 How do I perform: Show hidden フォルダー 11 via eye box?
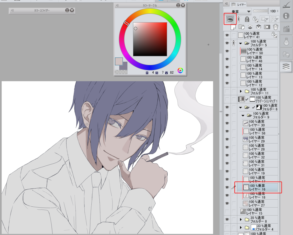(227, 91)
